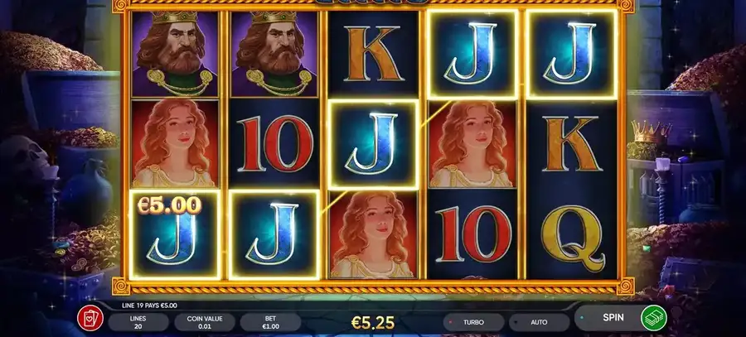746x337 pixels.
Task: Click the SPIN button
Action: pyautogui.click(x=613, y=317)
